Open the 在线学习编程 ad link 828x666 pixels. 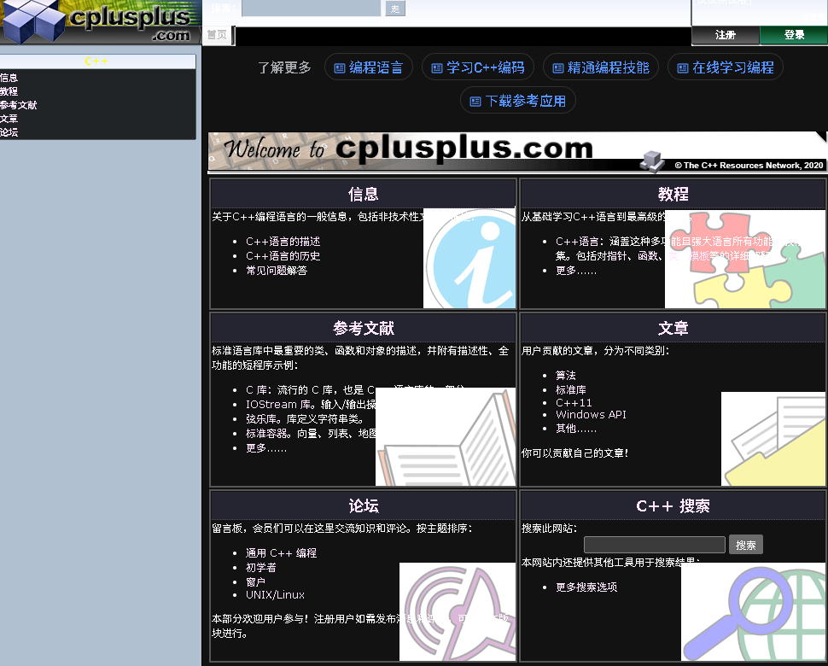coord(726,67)
